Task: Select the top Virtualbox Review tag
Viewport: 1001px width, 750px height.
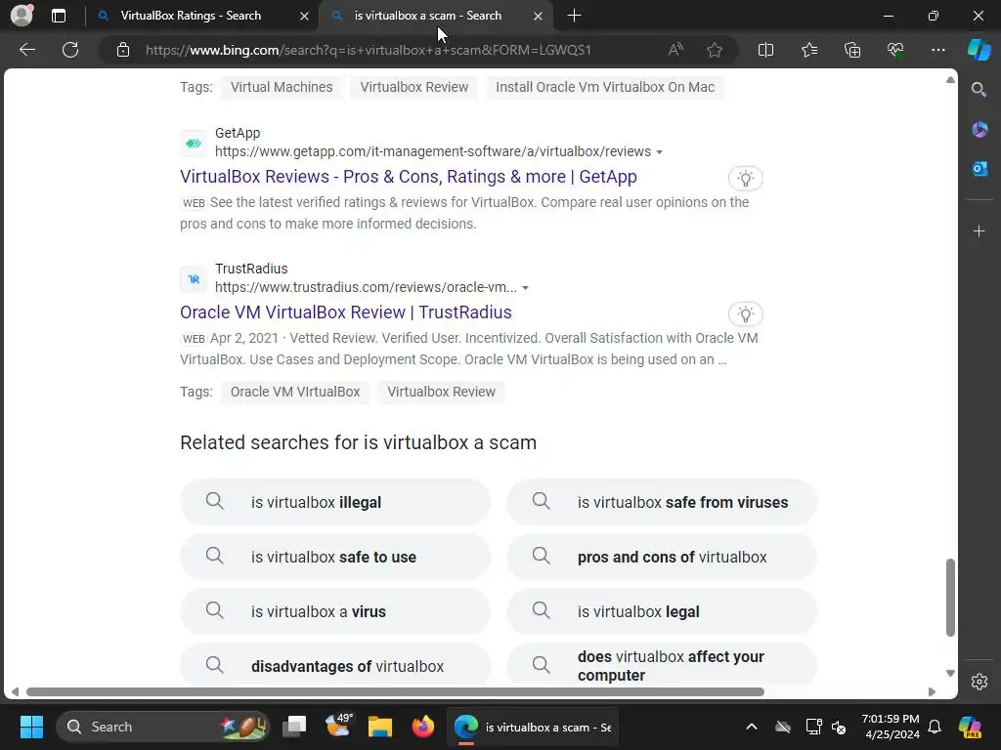Action: coord(414,87)
